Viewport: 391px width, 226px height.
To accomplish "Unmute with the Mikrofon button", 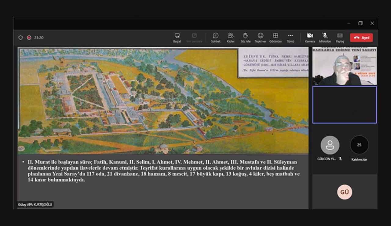I will tap(325, 38).
